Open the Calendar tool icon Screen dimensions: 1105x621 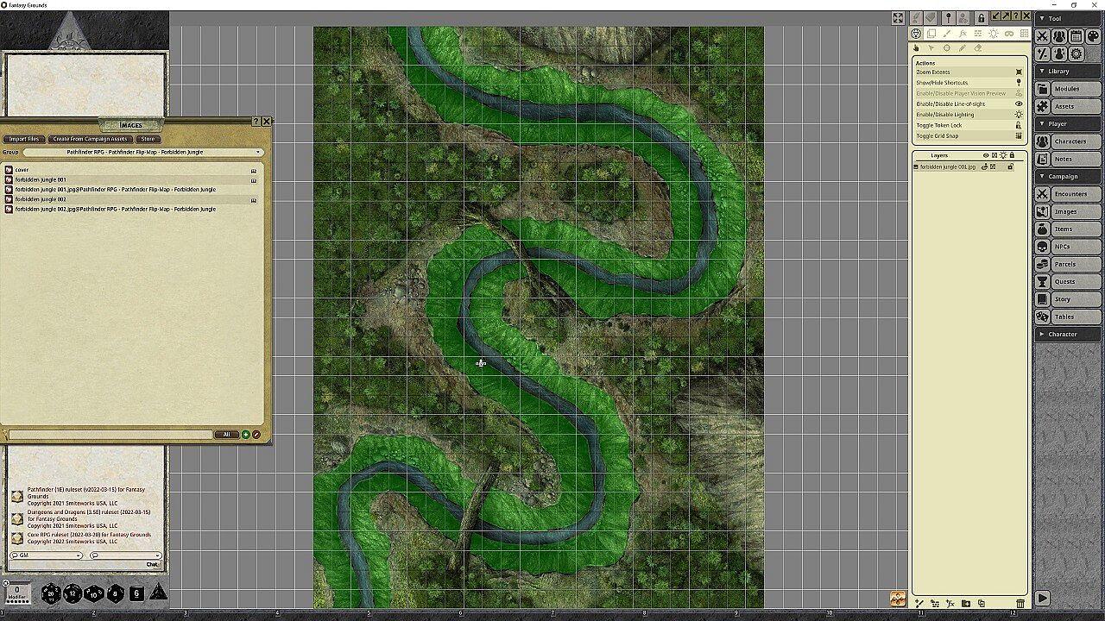1076,36
